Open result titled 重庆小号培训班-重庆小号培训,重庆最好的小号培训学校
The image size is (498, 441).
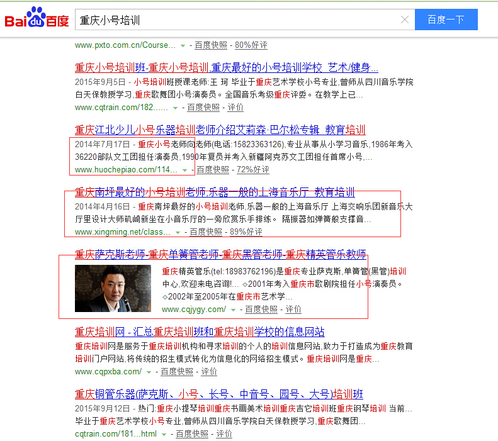pyautogui.click(x=227, y=67)
